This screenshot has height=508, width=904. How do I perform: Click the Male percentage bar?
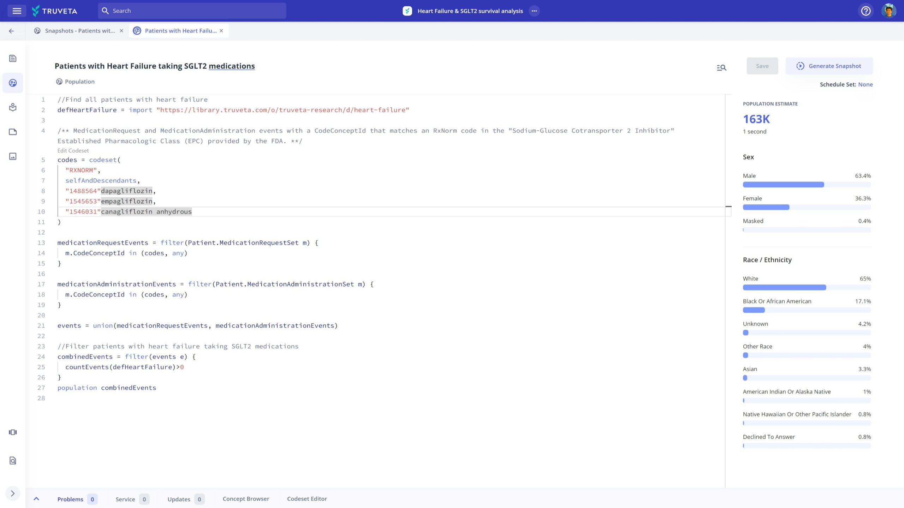(783, 184)
